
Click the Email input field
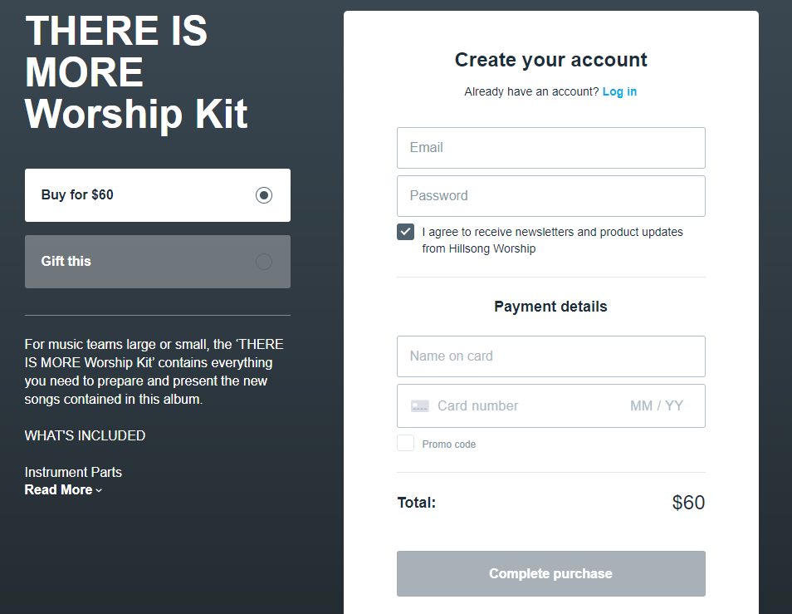coord(550,148)
